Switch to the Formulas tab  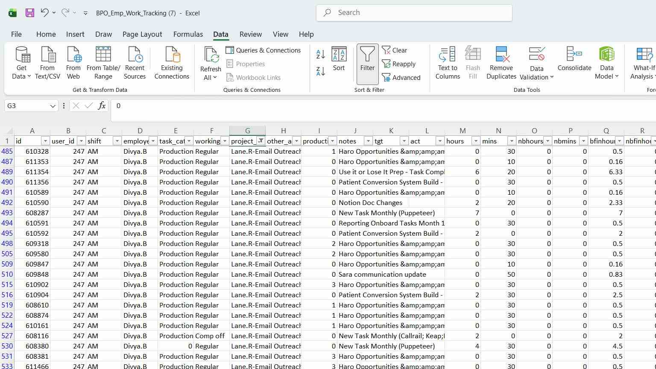coord(188,34)
